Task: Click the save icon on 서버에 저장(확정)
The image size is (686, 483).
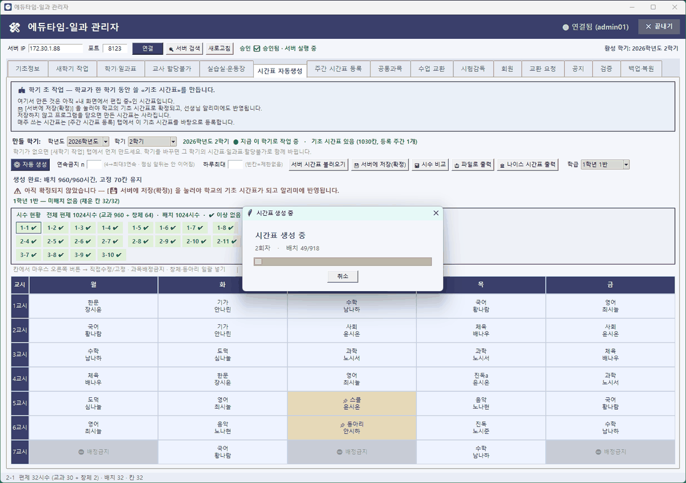Action: pos(356,165)
